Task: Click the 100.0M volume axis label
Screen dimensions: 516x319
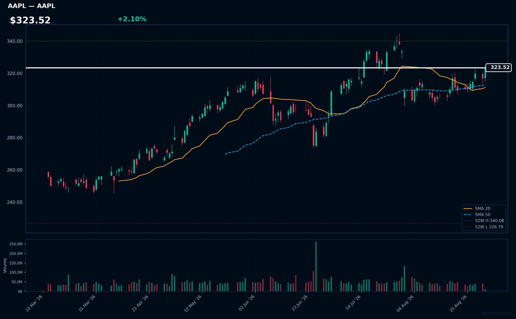Action: pyautogui.click(x=16, y=273)
